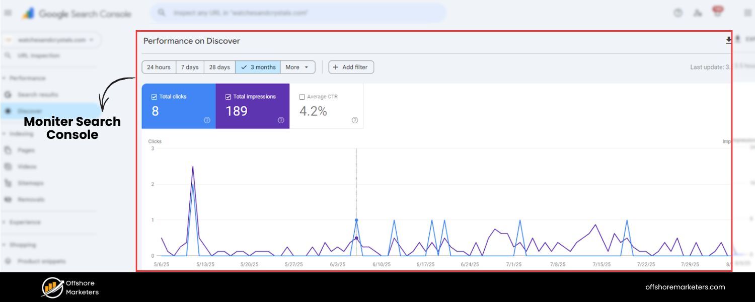Open the More date range dropdown
Viewport: 755px width, 302px height.
point(297,66)
